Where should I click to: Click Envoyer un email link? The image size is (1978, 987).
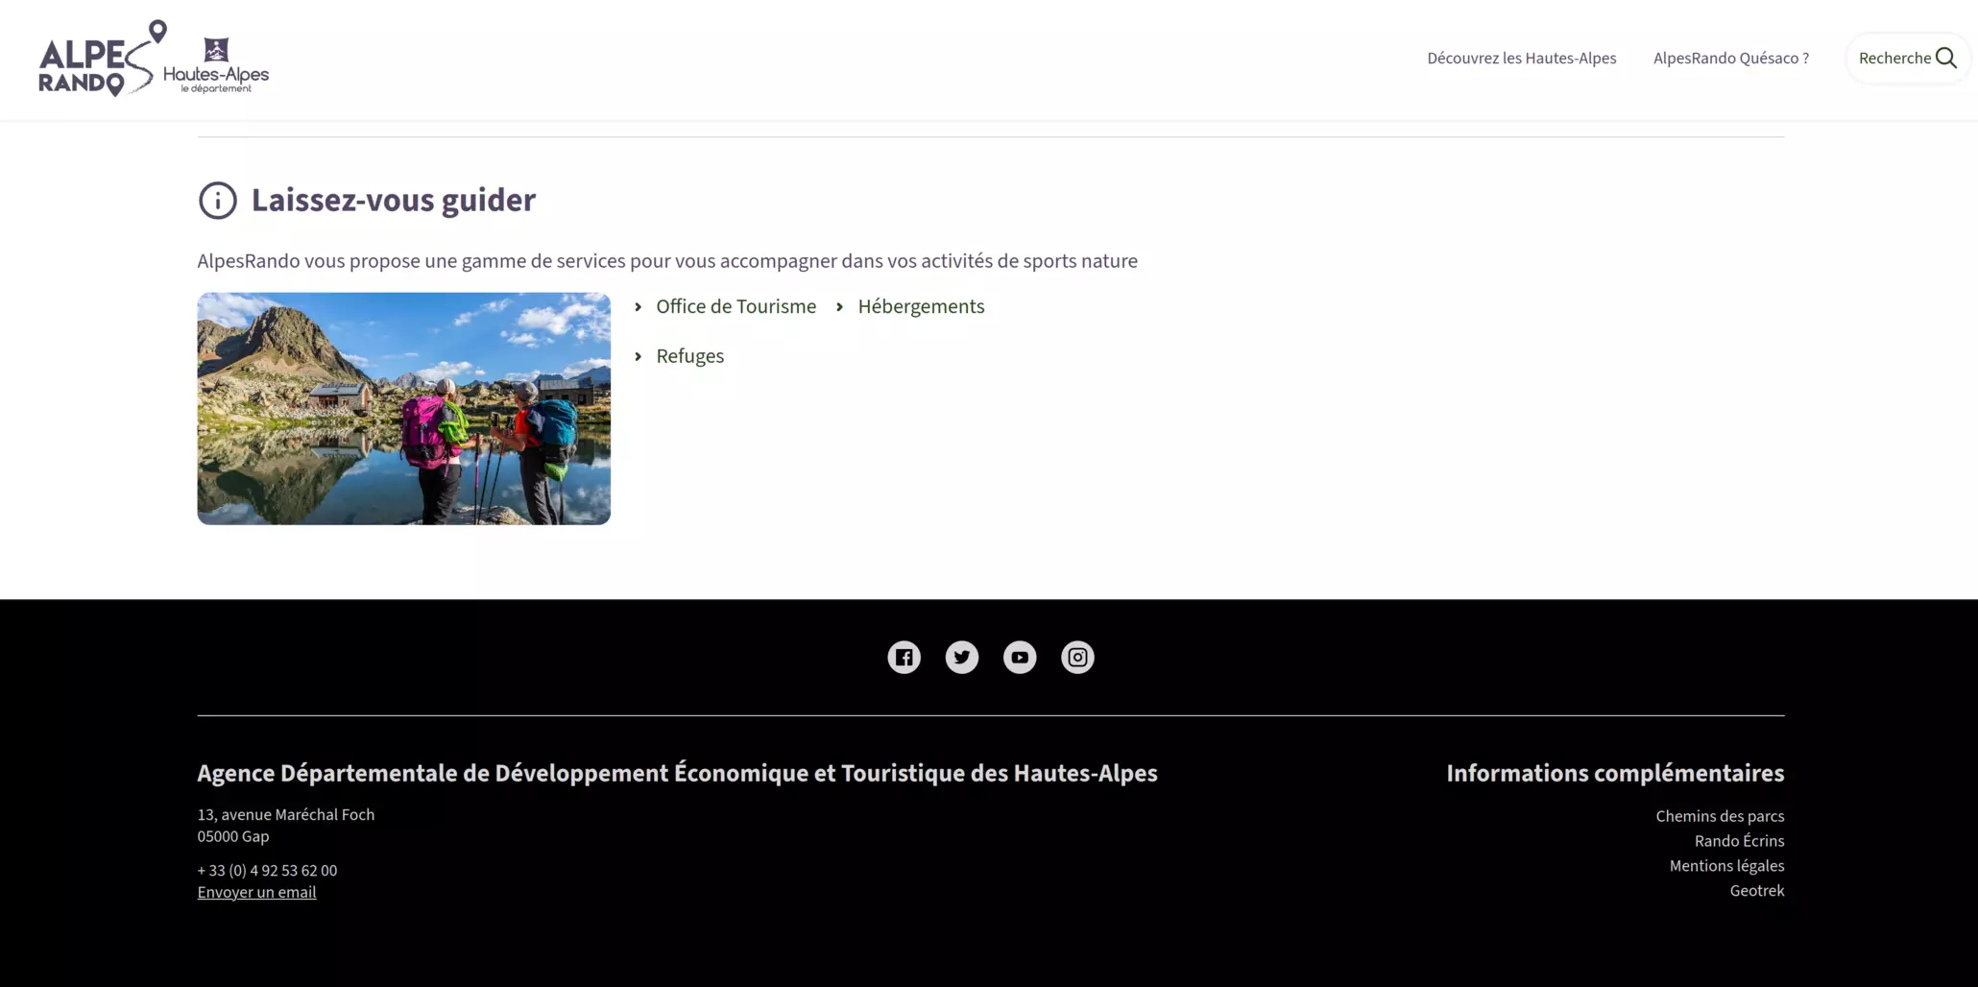(x=256, y=892)
